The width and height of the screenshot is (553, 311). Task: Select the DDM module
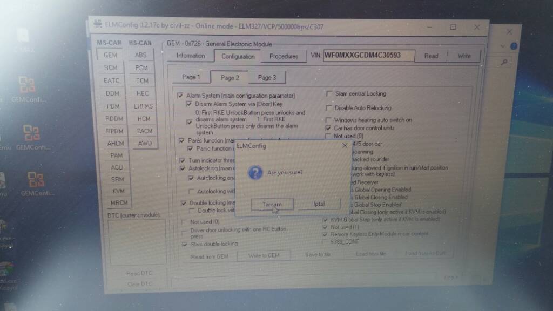[112, 93]
